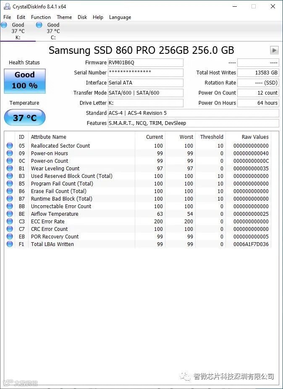283x389 pixels.
Task: Select the Wear Leveling Count attribute name
Action: tap(55, 169)
